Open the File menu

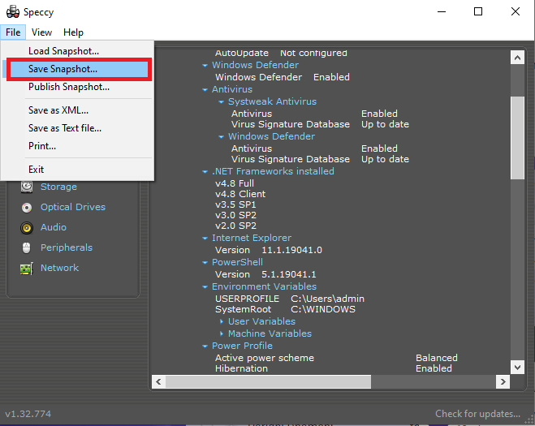click(x=13, y=32)
